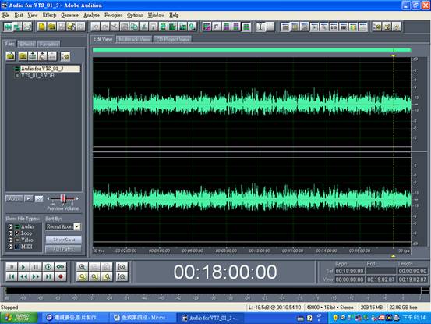Click Zoom In to Left Edge of Selection icon
Screen dimensions: 431x324
coord(94,276)
